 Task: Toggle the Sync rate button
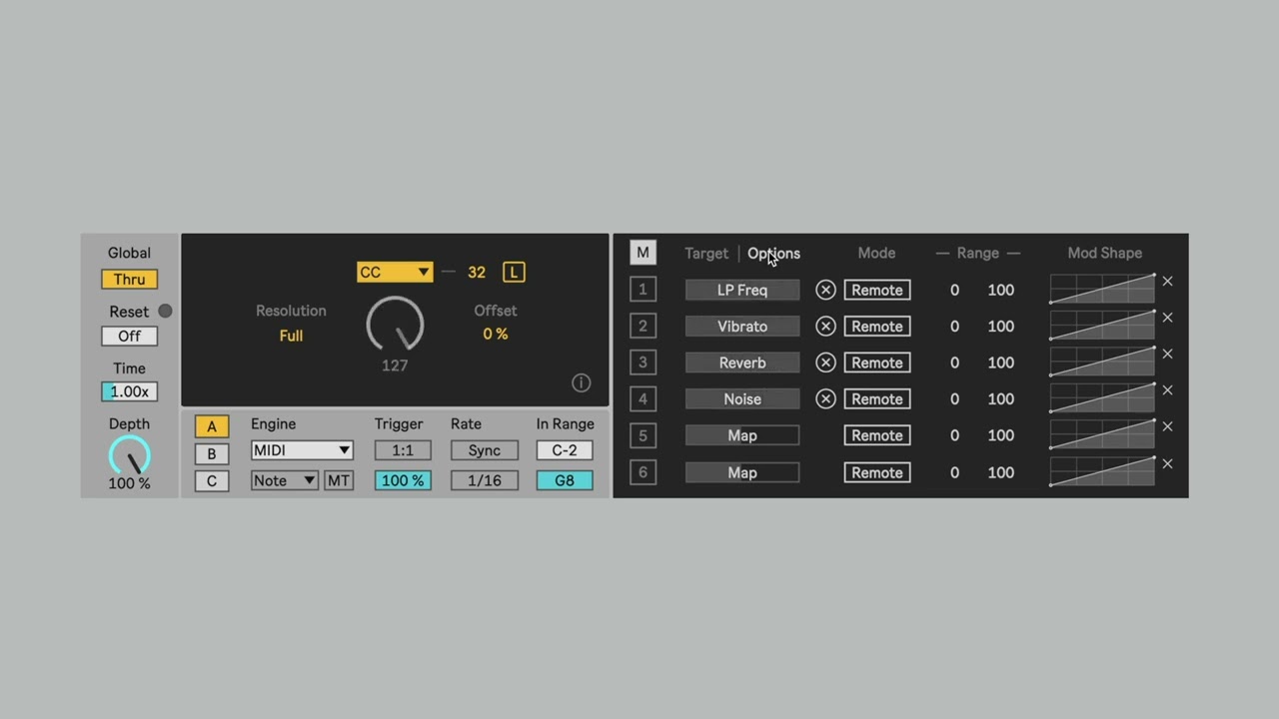point(485,450)
